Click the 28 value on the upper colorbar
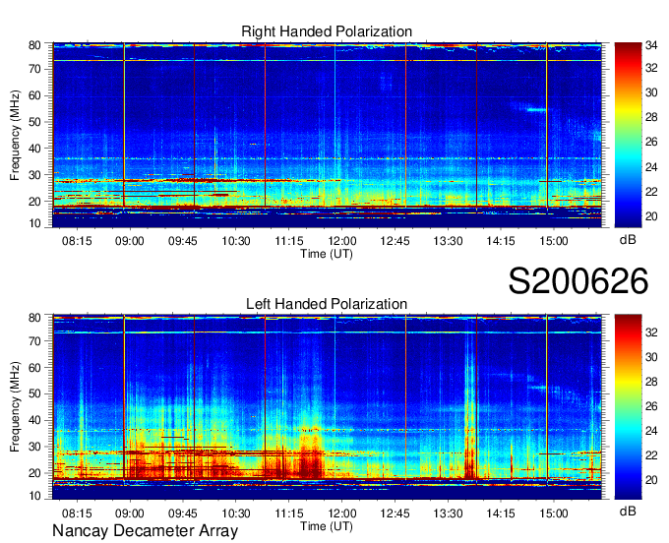669x543 pixels. click(x=651, y=117)
